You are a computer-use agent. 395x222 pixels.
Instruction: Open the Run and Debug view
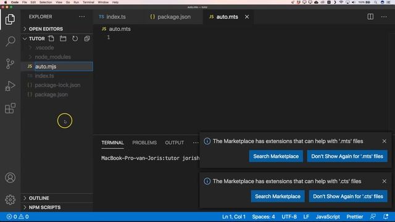[10, 86]
